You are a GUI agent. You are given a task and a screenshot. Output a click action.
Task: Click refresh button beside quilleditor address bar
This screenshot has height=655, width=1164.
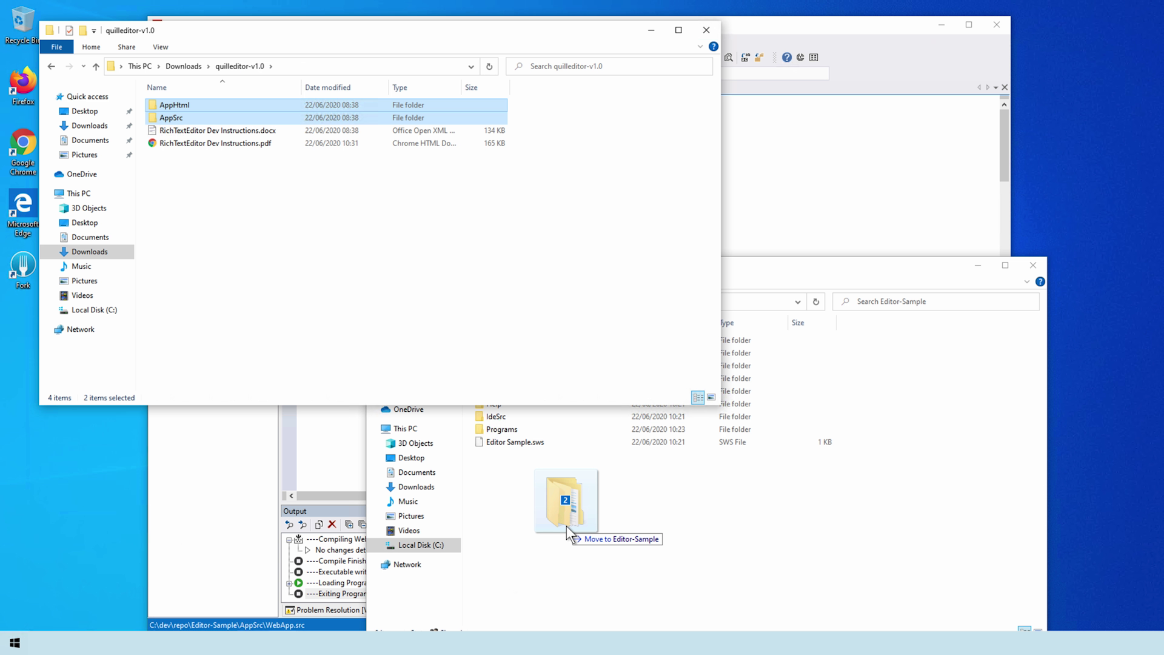pyautogui.click(x=489, y=67)
